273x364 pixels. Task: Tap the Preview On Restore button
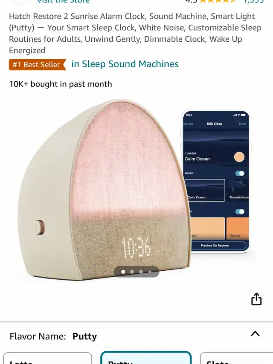(215, 245)
